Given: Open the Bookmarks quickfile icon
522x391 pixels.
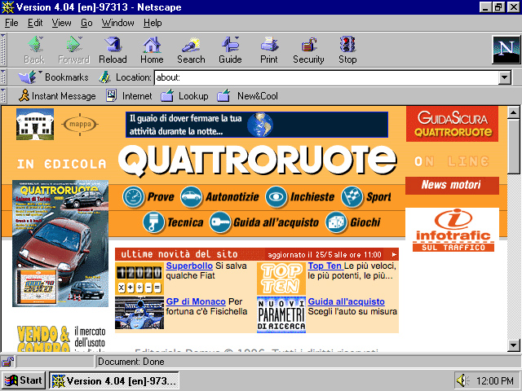Looking at the screenshot, I should click(x=28, y=77).
